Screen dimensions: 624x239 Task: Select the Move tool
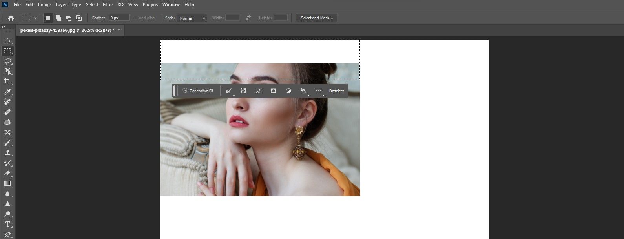click(7, 41)
